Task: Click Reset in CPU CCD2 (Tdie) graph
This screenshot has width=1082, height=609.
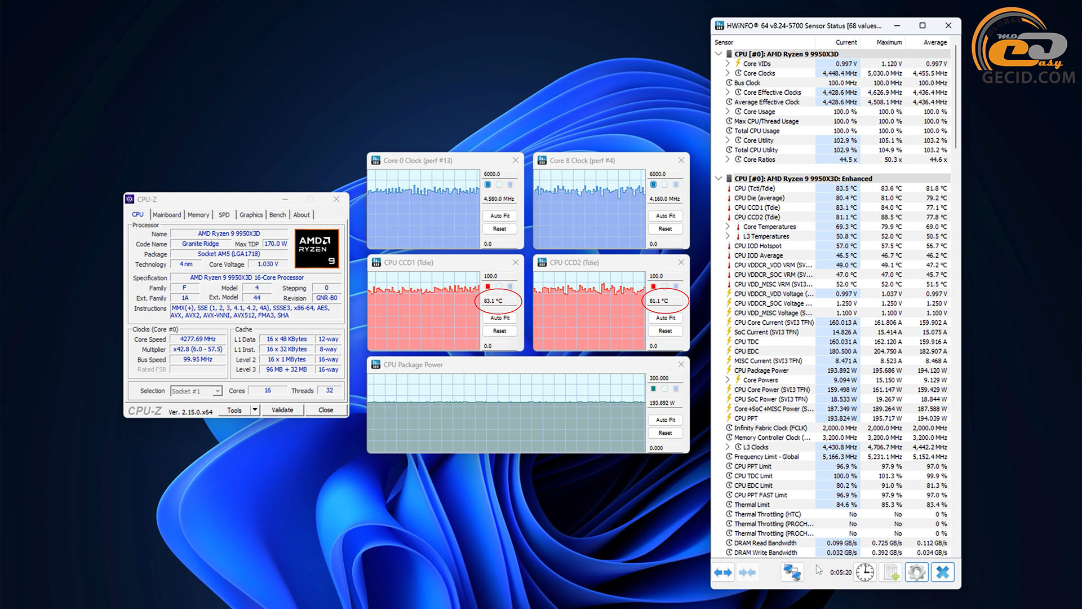Action: [665, 331]
